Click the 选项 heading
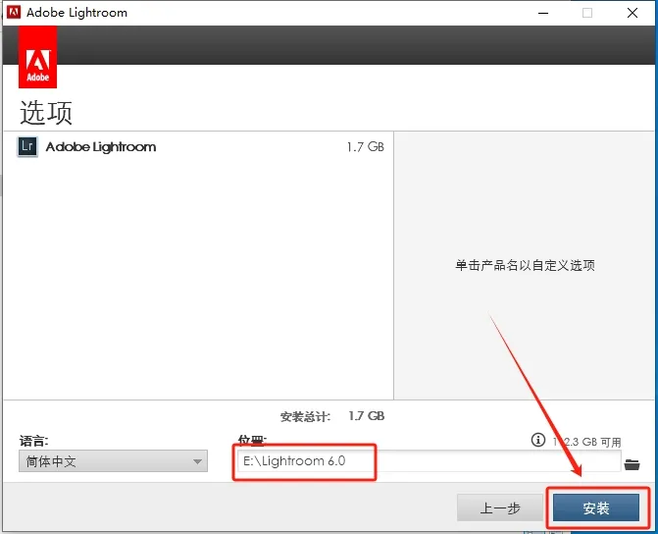This screenshot has height=534, width=658. coord(46,113)
